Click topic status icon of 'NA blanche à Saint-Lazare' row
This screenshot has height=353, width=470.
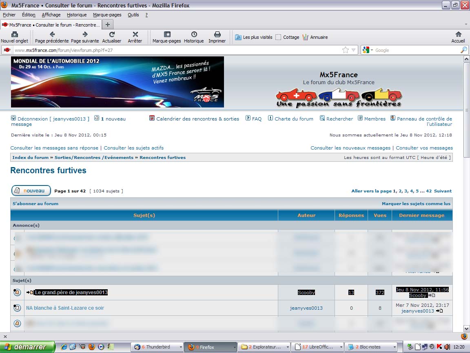pos(17,308)
